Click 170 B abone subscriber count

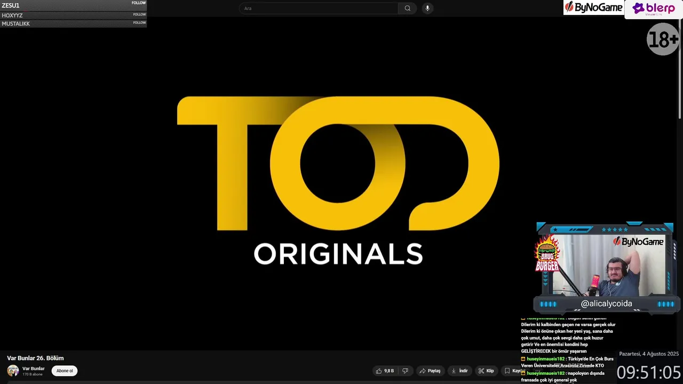(x=32, y=374)
